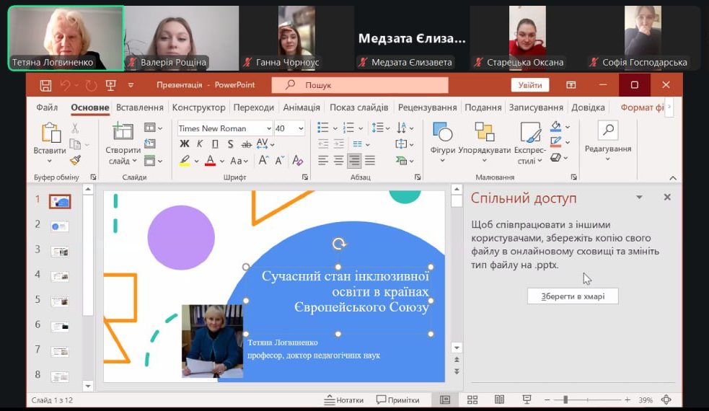Select slide 3 thumbnail in the slide panel
Screen dimensions: 709x411
(59, 251)
